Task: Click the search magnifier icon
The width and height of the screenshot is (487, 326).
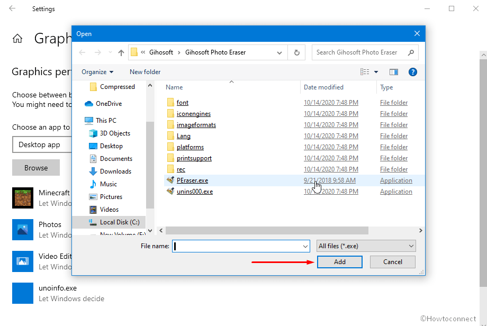Action: coord(411,52)
